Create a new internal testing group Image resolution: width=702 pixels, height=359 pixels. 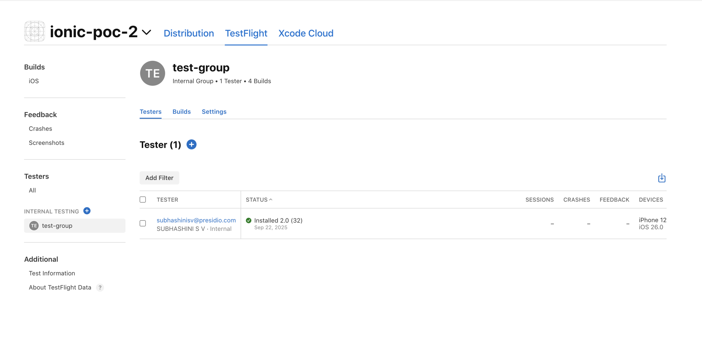click(87, 211)
